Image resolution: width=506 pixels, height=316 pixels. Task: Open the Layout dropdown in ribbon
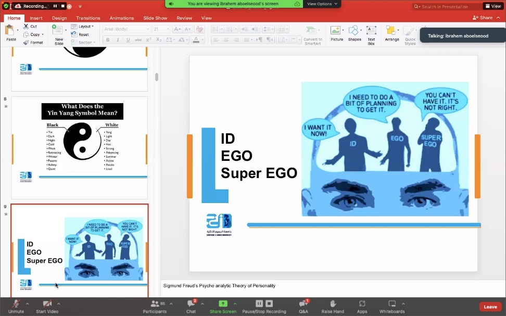coord(83,27)
